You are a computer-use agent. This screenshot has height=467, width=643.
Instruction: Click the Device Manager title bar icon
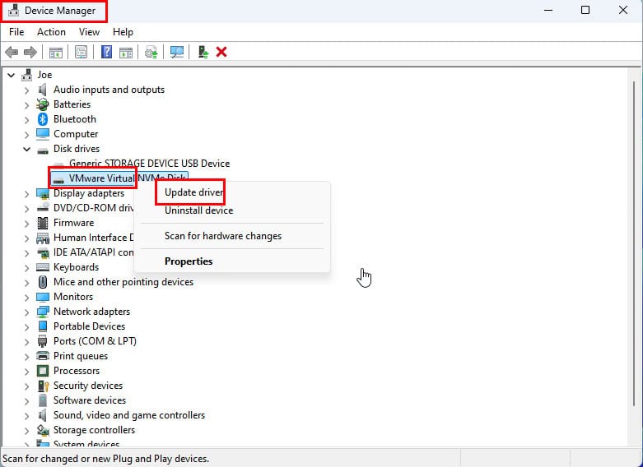pos(13,11)
